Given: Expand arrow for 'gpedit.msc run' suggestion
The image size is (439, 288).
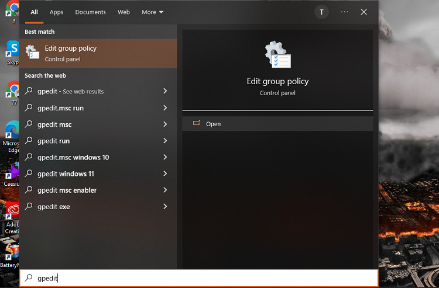Looking at the screenshot, I should pyautogui.click(x=165, y=108).
